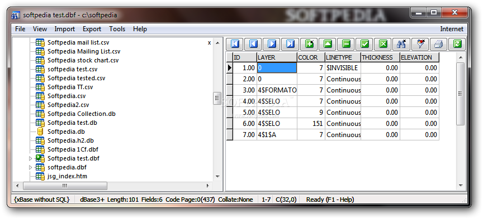Select Softpedia2.csv in tree
The height and width of the screenshot is (219, 483).
pyautogui.click(x=68, y=105)
